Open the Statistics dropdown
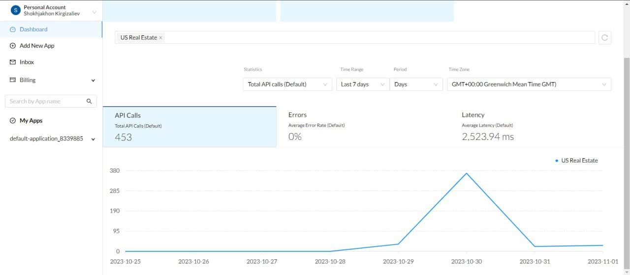Screen dimensions: 630x275 pos(287,84)
